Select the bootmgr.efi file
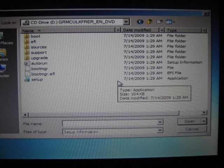 pyautogui.click(x=43, y=74)
